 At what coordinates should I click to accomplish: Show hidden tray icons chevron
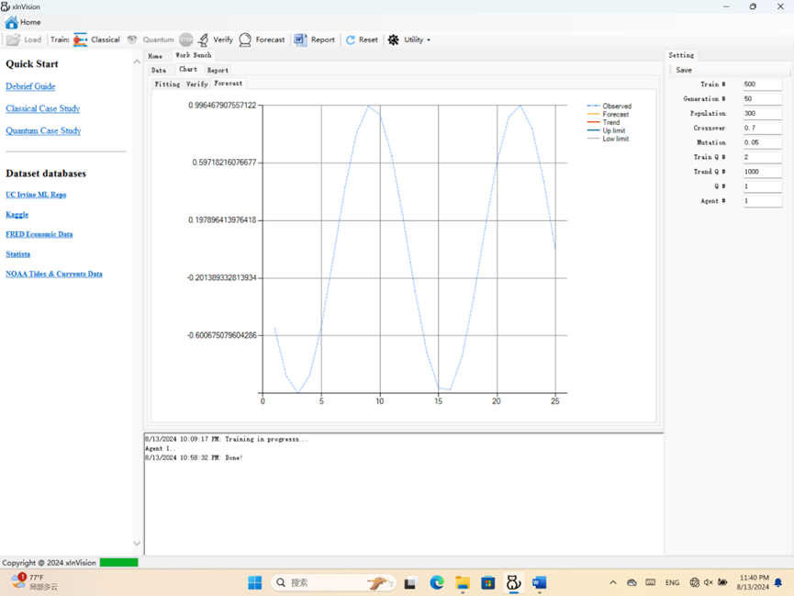coord(613,583)
